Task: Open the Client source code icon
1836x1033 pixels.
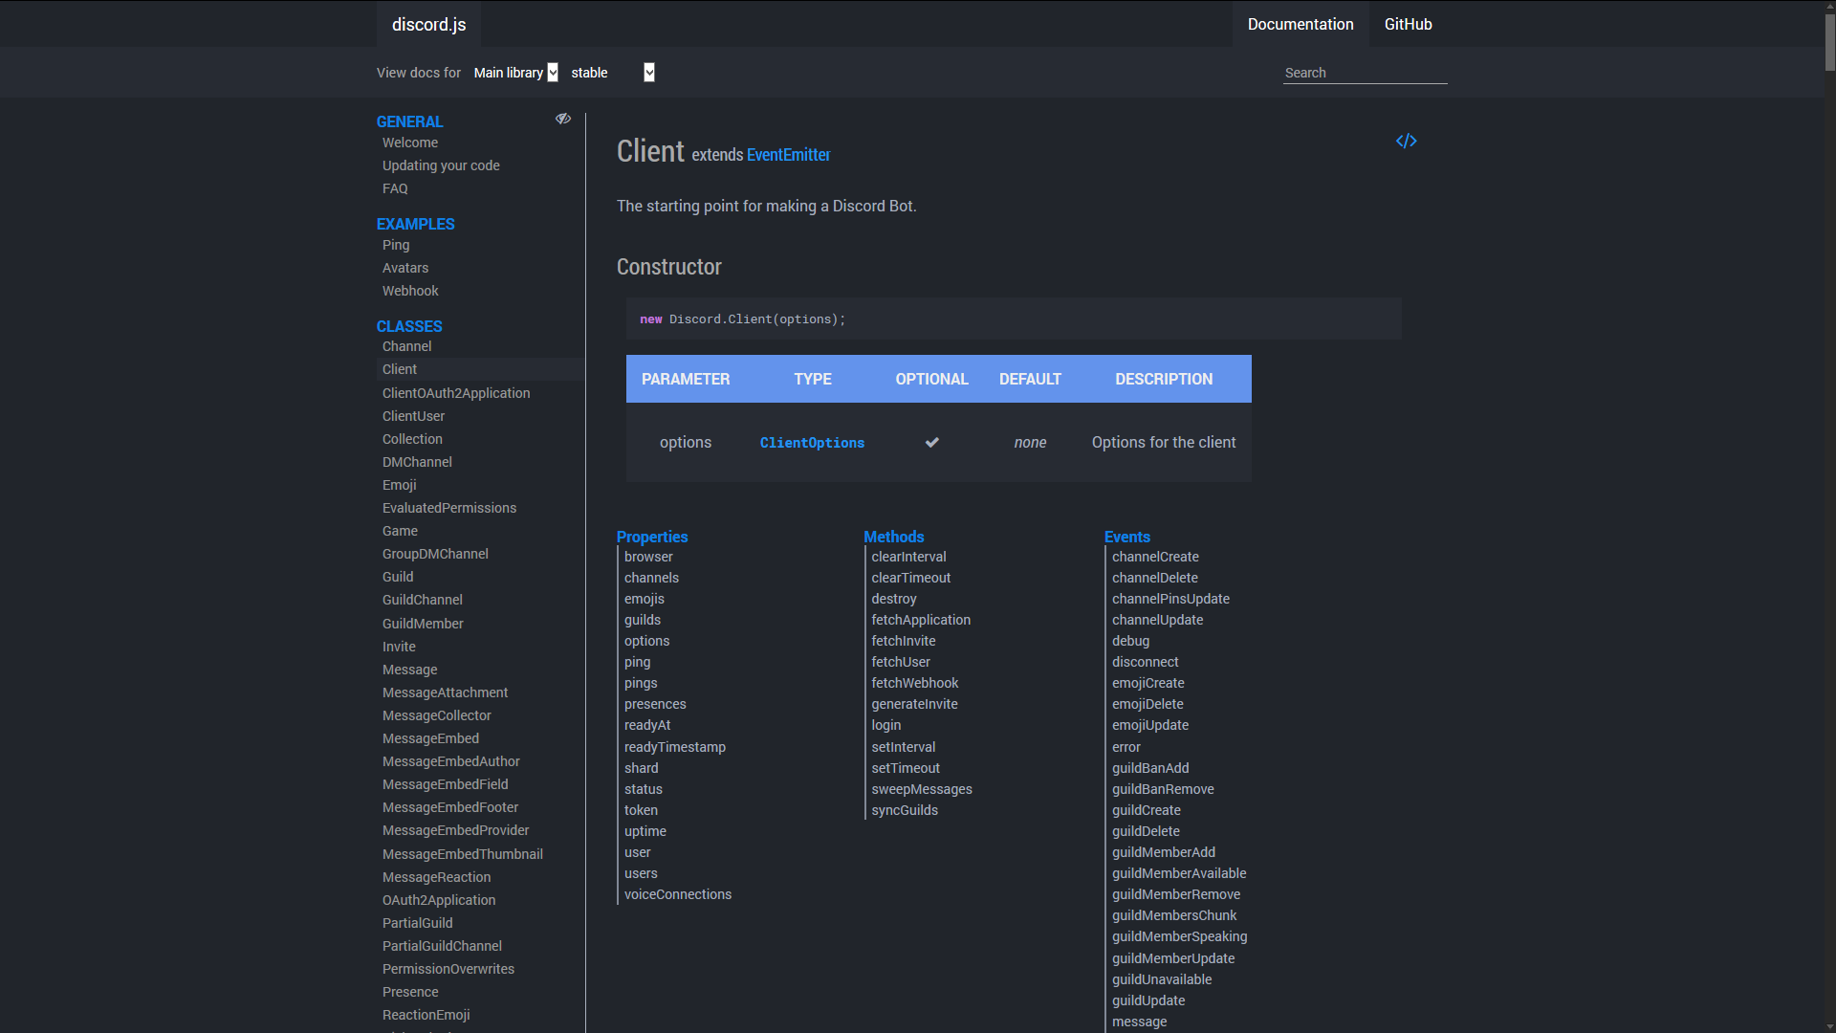Action: [1406, 141]
